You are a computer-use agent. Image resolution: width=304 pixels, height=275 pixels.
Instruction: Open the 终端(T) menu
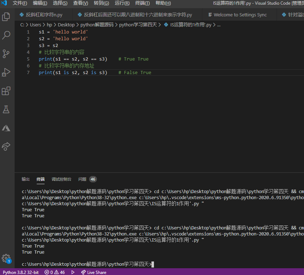coord(143,3)
